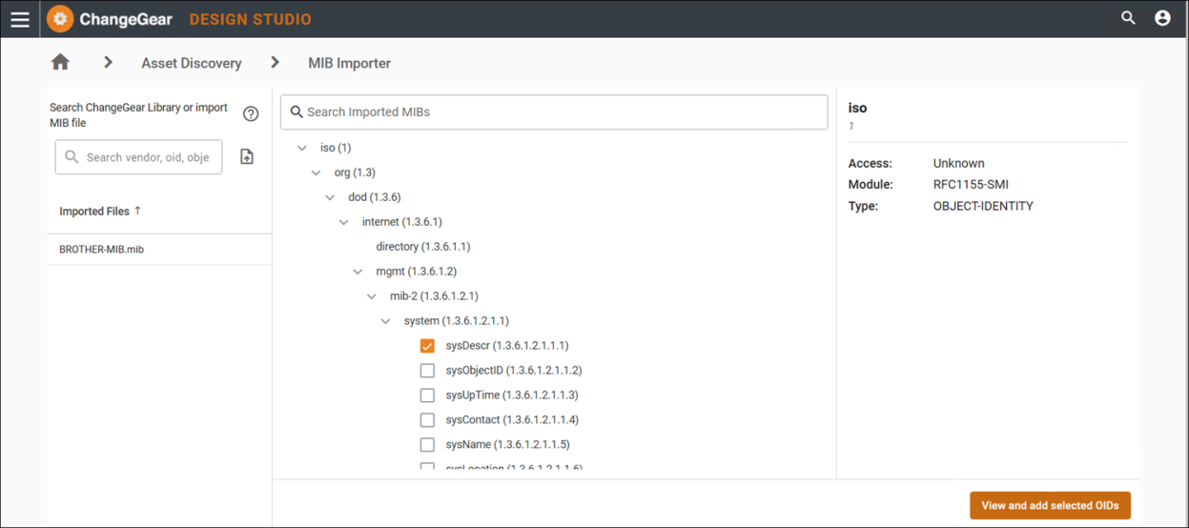1189x528 pixels.
Task: Uncheck the sysDescr checkbox
Action: [427, 346]
